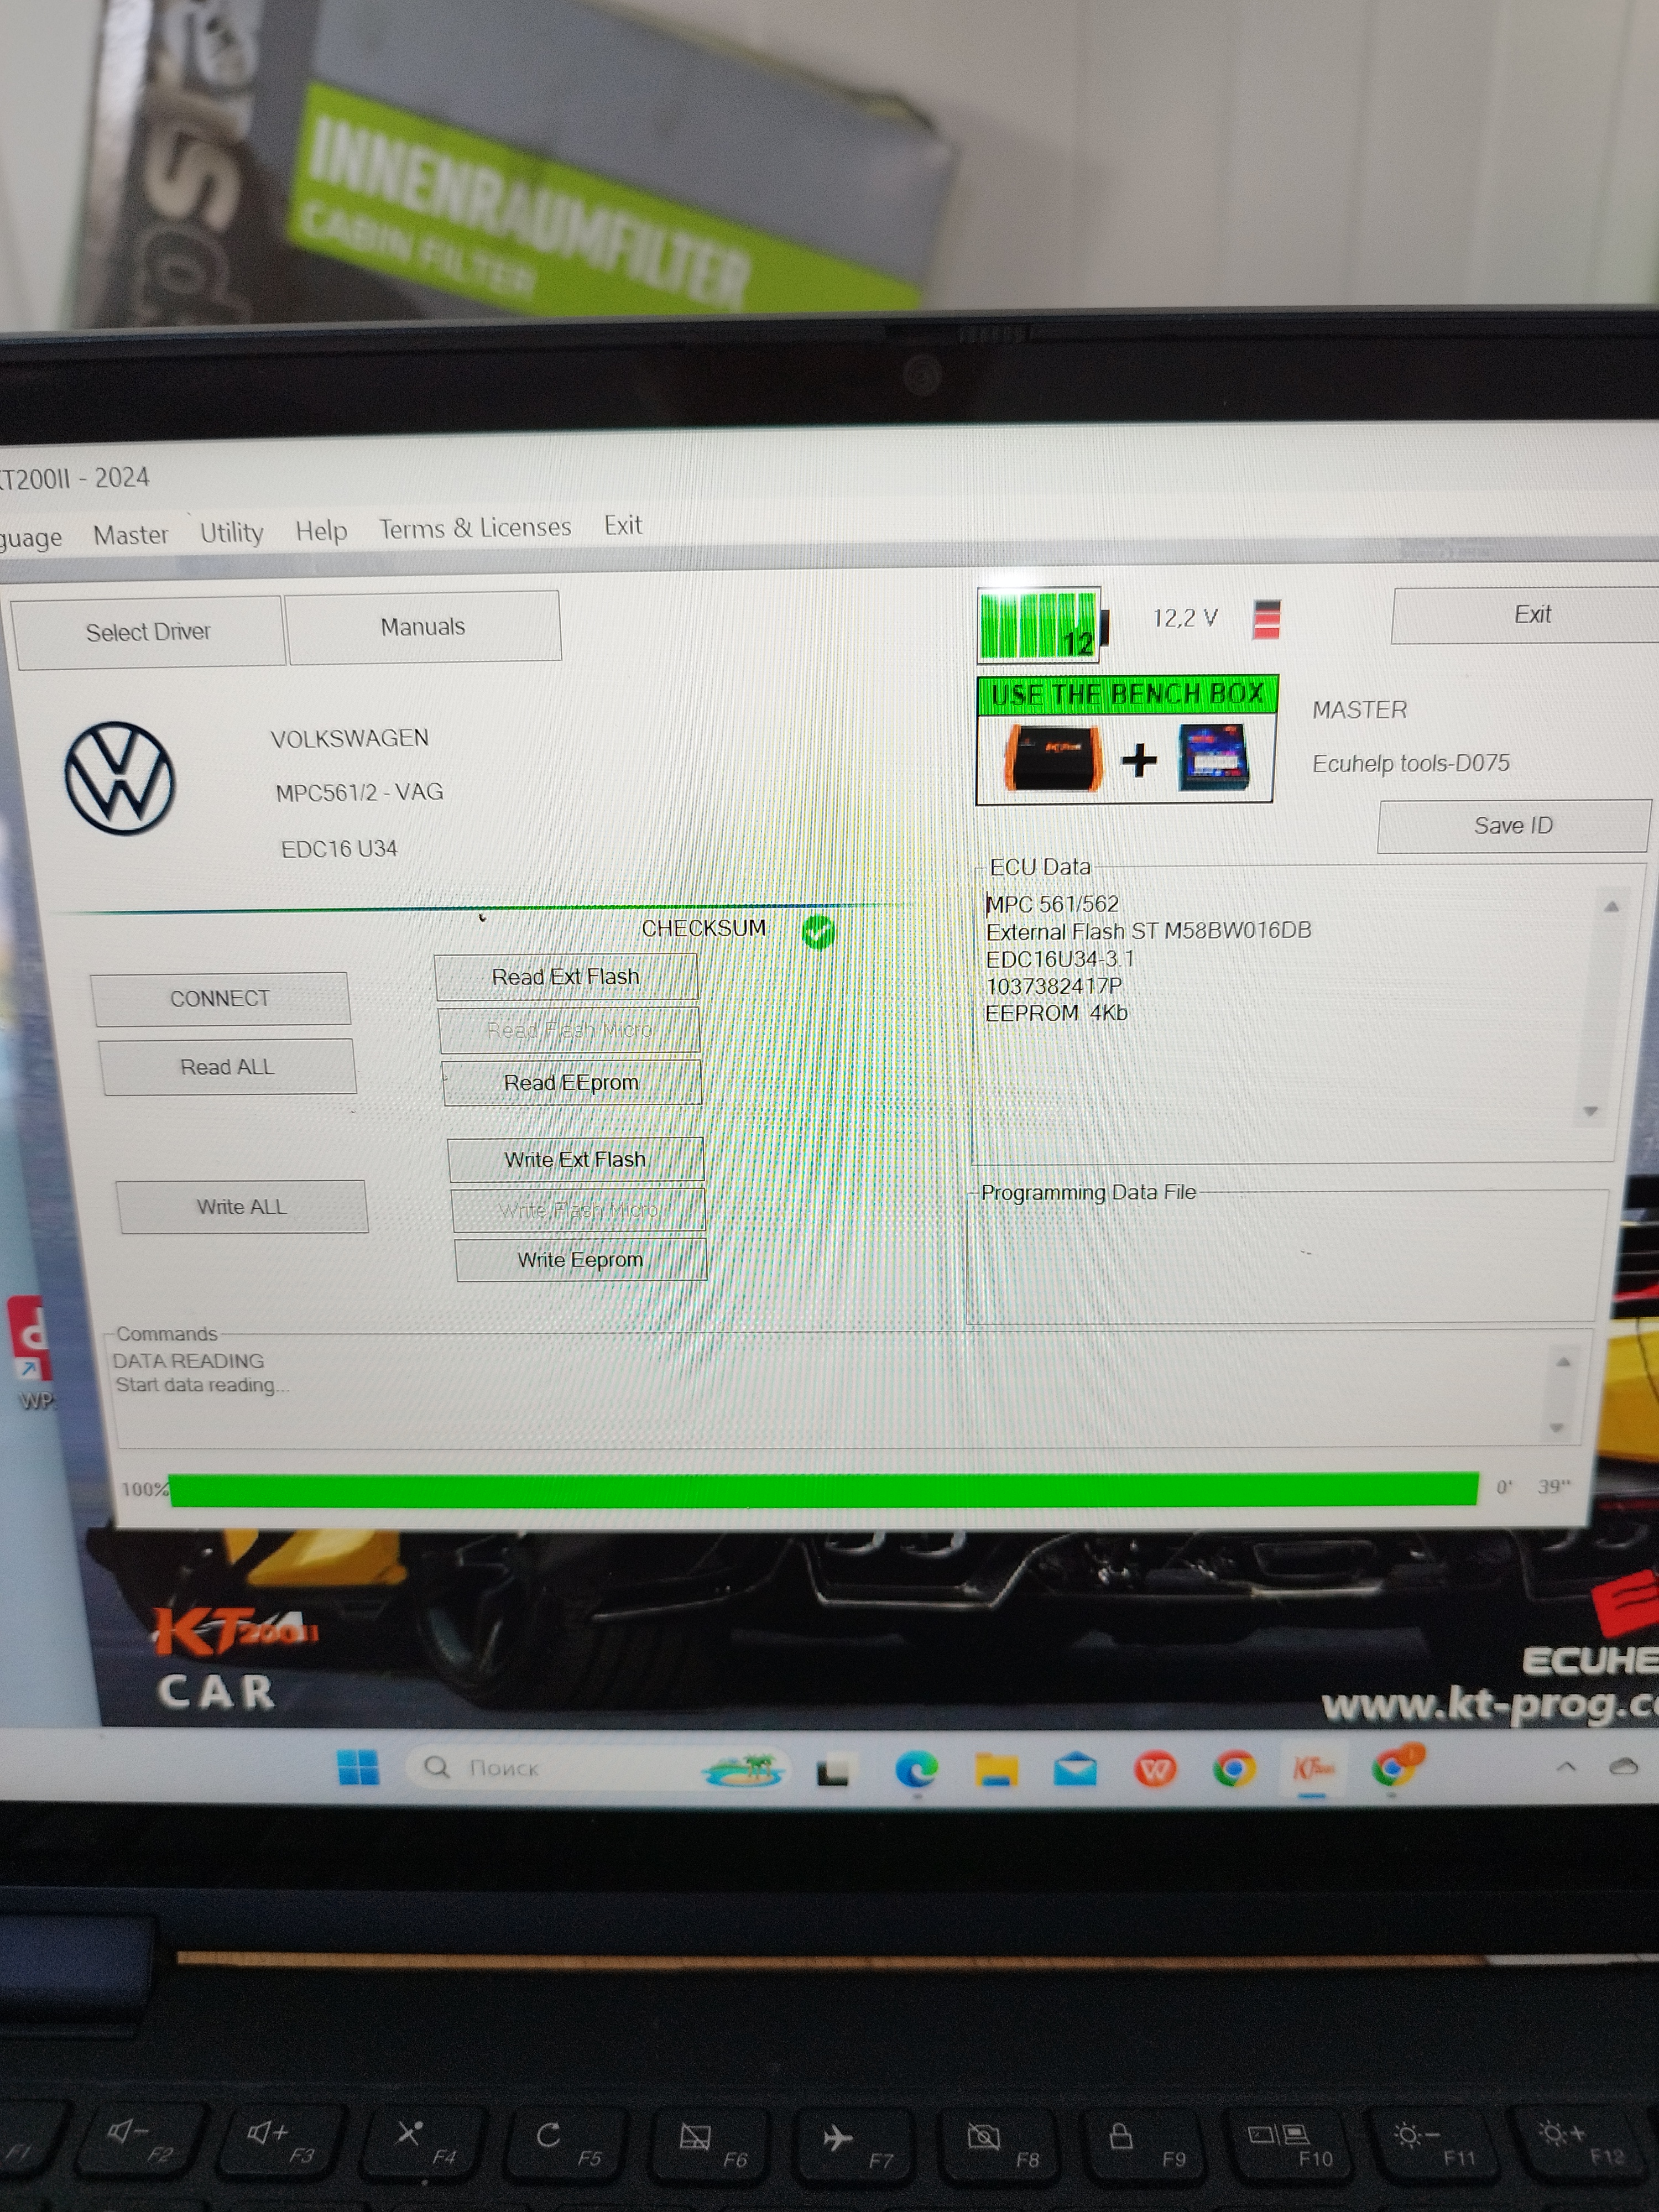Open File Explorer from taskbar
Viewport: 1659px width, 2212px height.
[x=996, y=1770]
